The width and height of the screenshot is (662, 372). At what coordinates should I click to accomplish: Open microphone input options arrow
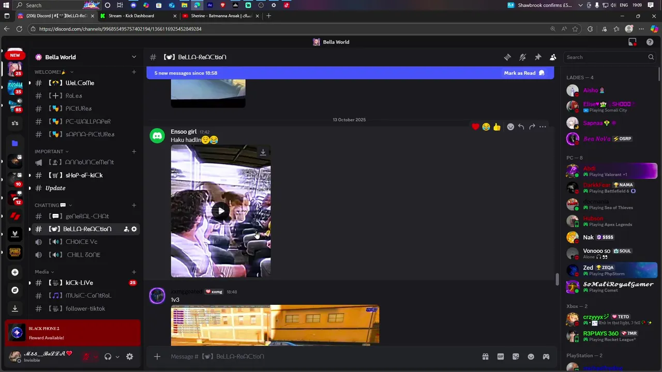pos(96,357)
